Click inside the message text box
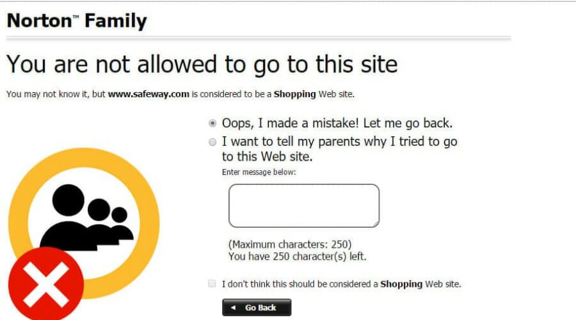 [x=304, y=205]
